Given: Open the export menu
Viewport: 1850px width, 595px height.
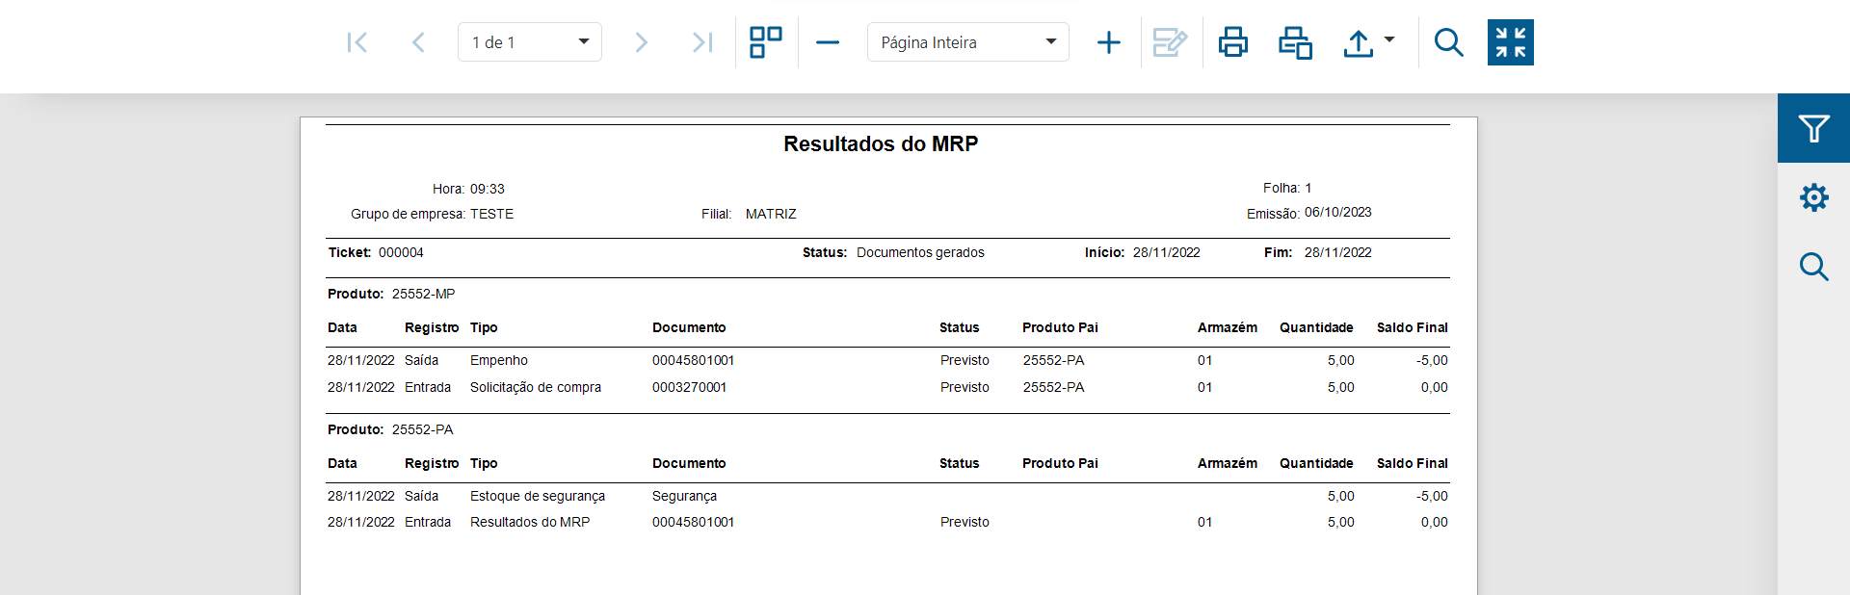Looking at the screenshot, I should coord(1368,42).
